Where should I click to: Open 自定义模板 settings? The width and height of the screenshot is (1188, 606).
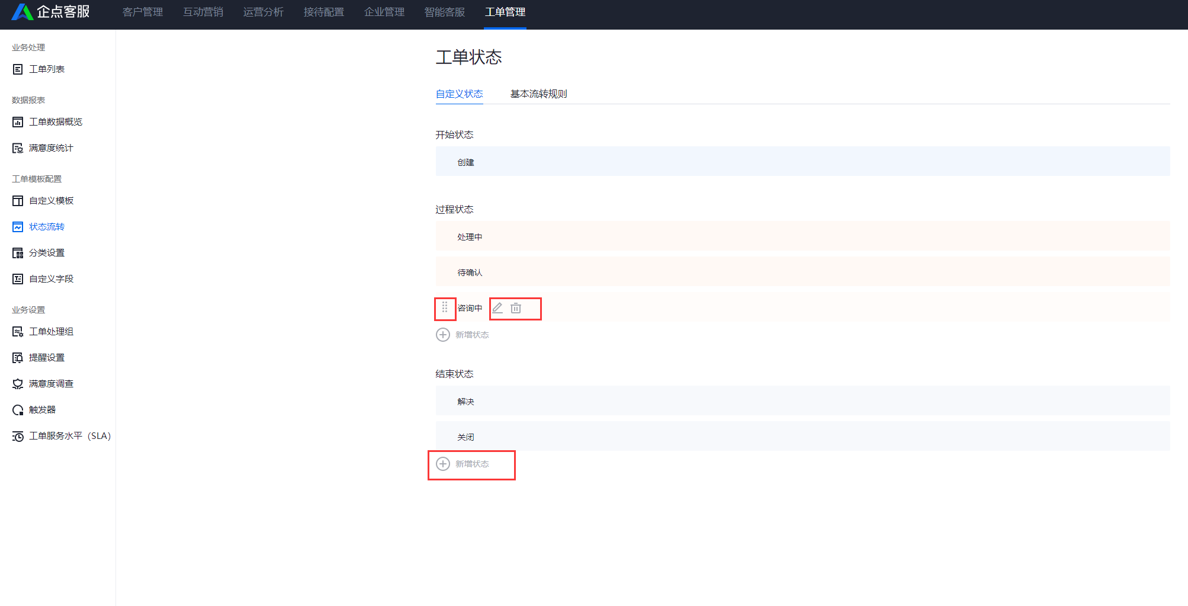(x=52, y=201)
